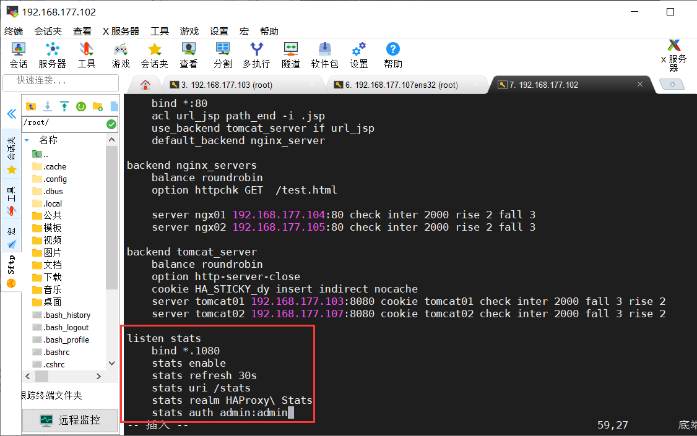Close the 7. 192.168.177.102 tab
The width and height of the screenshot is (697, 436).
pyautogui.click(x=640, y=84)
